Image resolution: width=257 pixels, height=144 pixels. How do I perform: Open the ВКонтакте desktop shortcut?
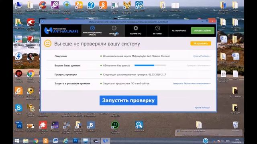click(x=91, y=126)
